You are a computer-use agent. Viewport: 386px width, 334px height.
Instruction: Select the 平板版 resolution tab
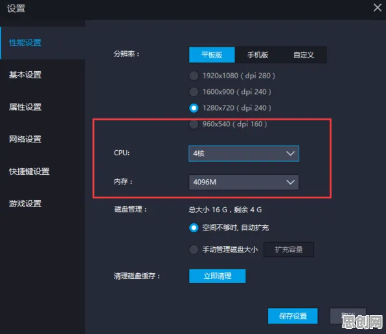tap(212, 55)
